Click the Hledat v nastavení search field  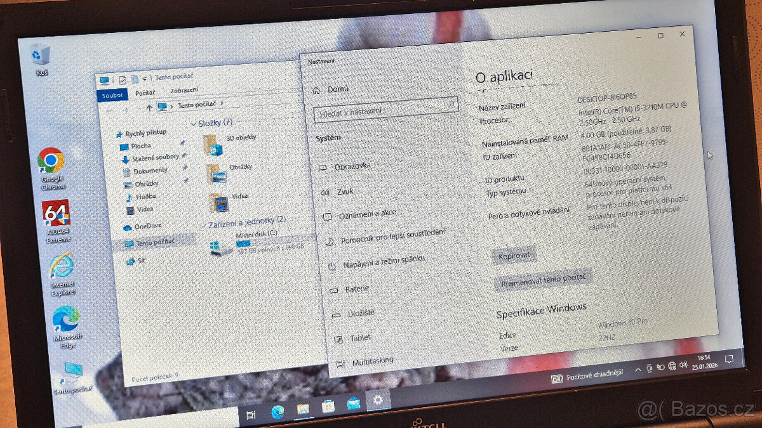click(x=385, y=108)
